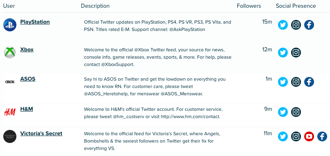
Task: Open Victoria's Secret Twitter icon
Action: [x=283, y=136]
